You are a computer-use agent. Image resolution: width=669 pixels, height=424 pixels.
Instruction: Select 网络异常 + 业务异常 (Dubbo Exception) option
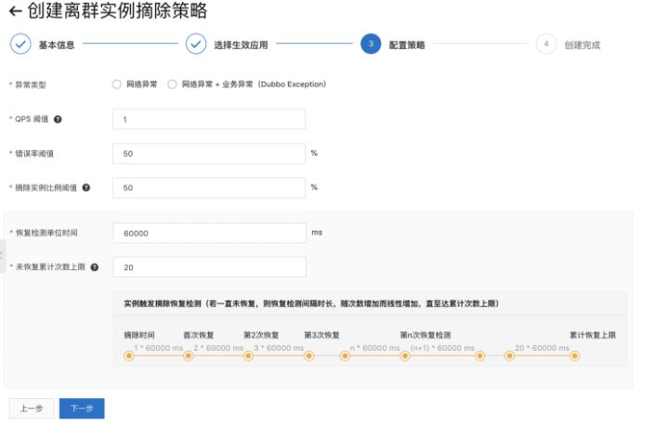[x=172, y=84]
